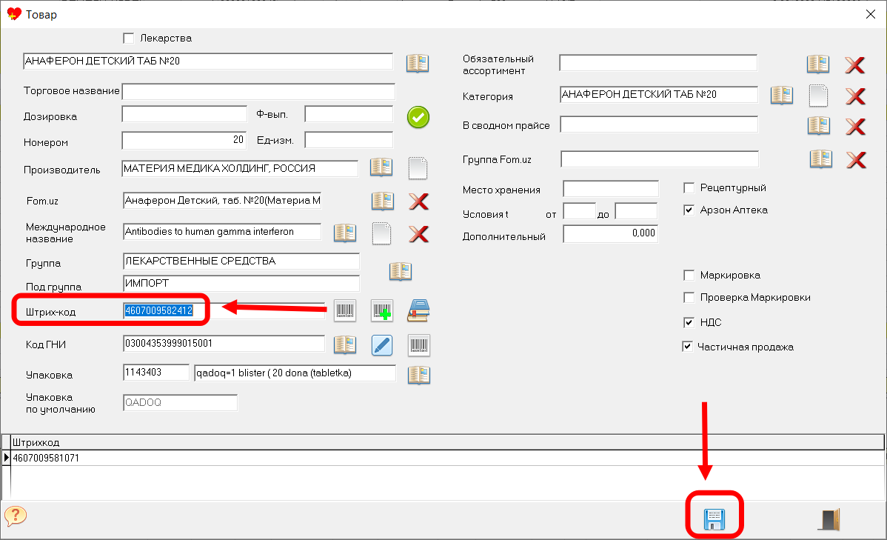Viewport: 887px width, 540px height.
Task: Open Обязательный ассортимент lookup book icon
Action: tap(818, 64)
